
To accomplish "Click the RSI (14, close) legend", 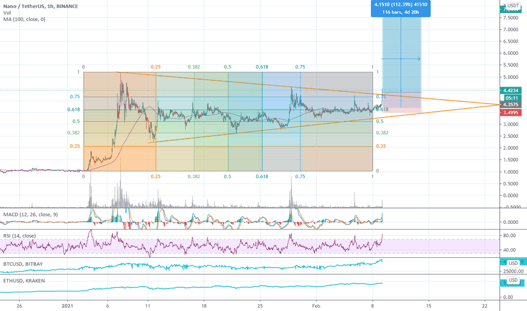I will 19,236.
